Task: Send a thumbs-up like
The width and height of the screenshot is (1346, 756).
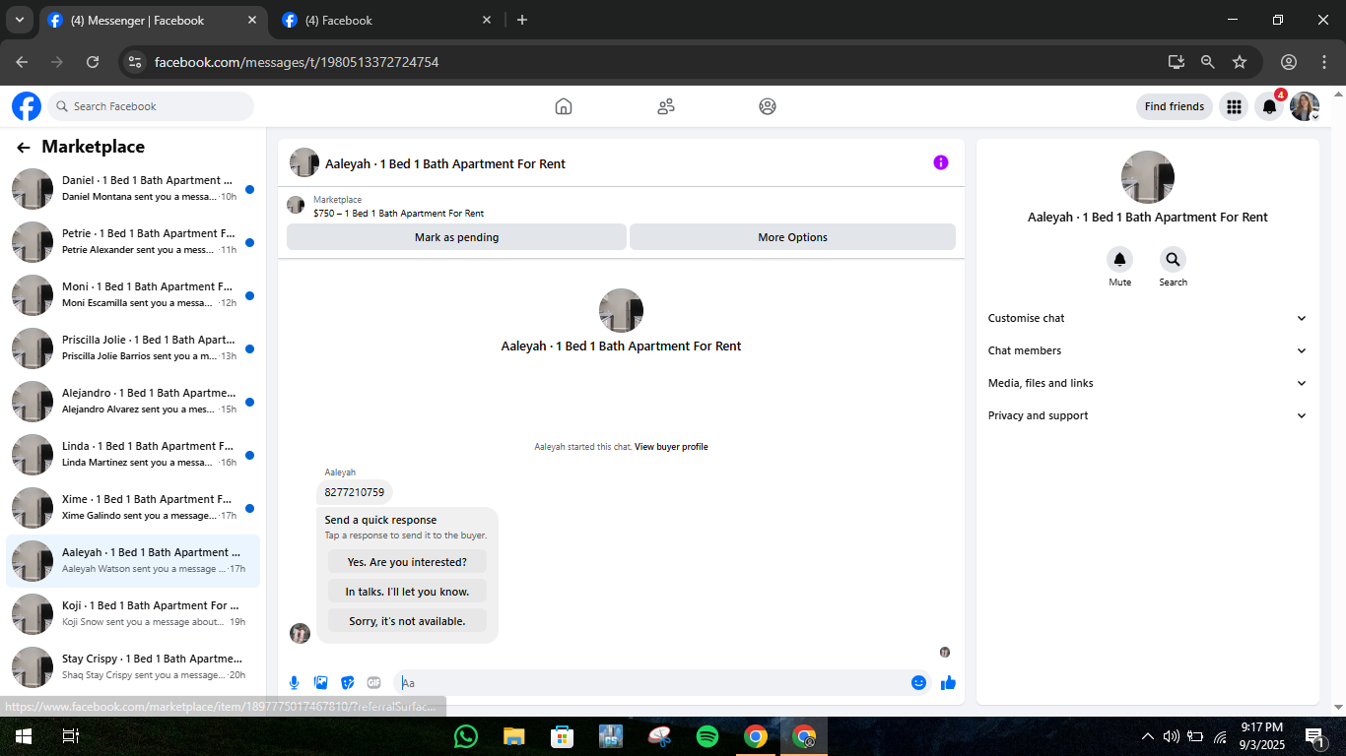Action: pyautogui.click(x=948, y=682)
